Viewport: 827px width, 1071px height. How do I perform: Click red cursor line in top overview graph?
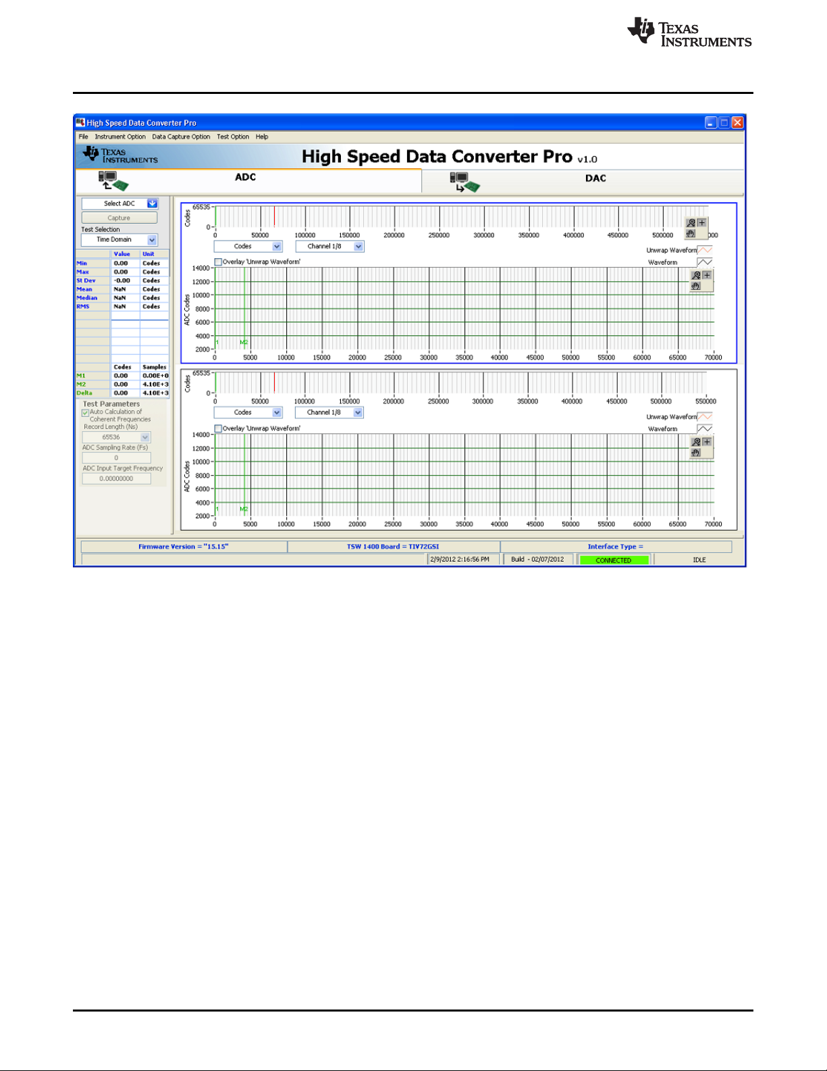274,217
